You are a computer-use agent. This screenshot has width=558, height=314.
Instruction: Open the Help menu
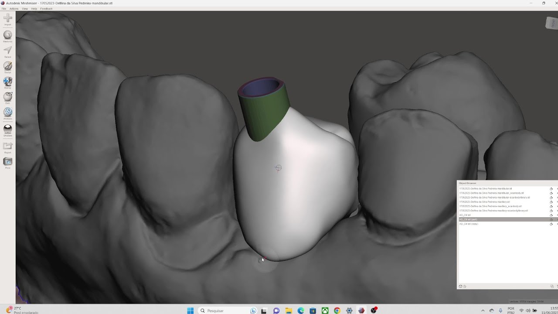click(x=34, y=9)
